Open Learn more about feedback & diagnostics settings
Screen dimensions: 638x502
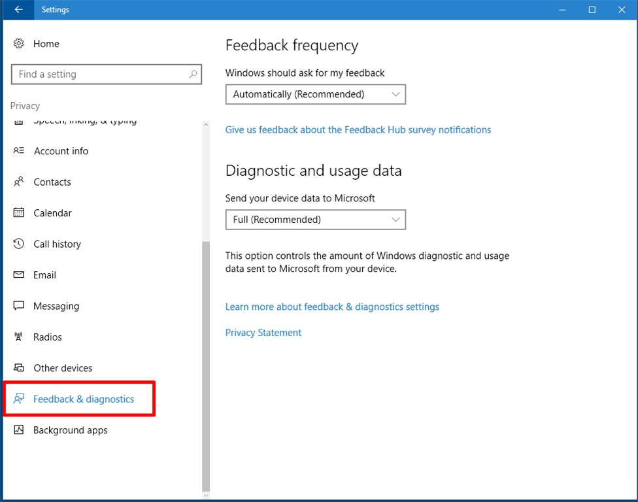pyautogui.click(x=332, y=307)
